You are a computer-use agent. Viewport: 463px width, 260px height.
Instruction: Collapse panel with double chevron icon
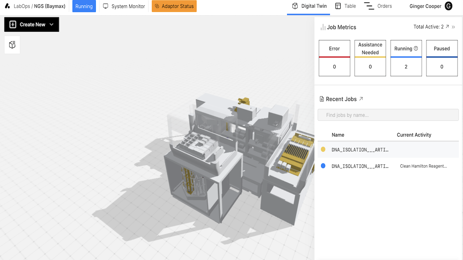pyautogui.click(x=454, y=27)
